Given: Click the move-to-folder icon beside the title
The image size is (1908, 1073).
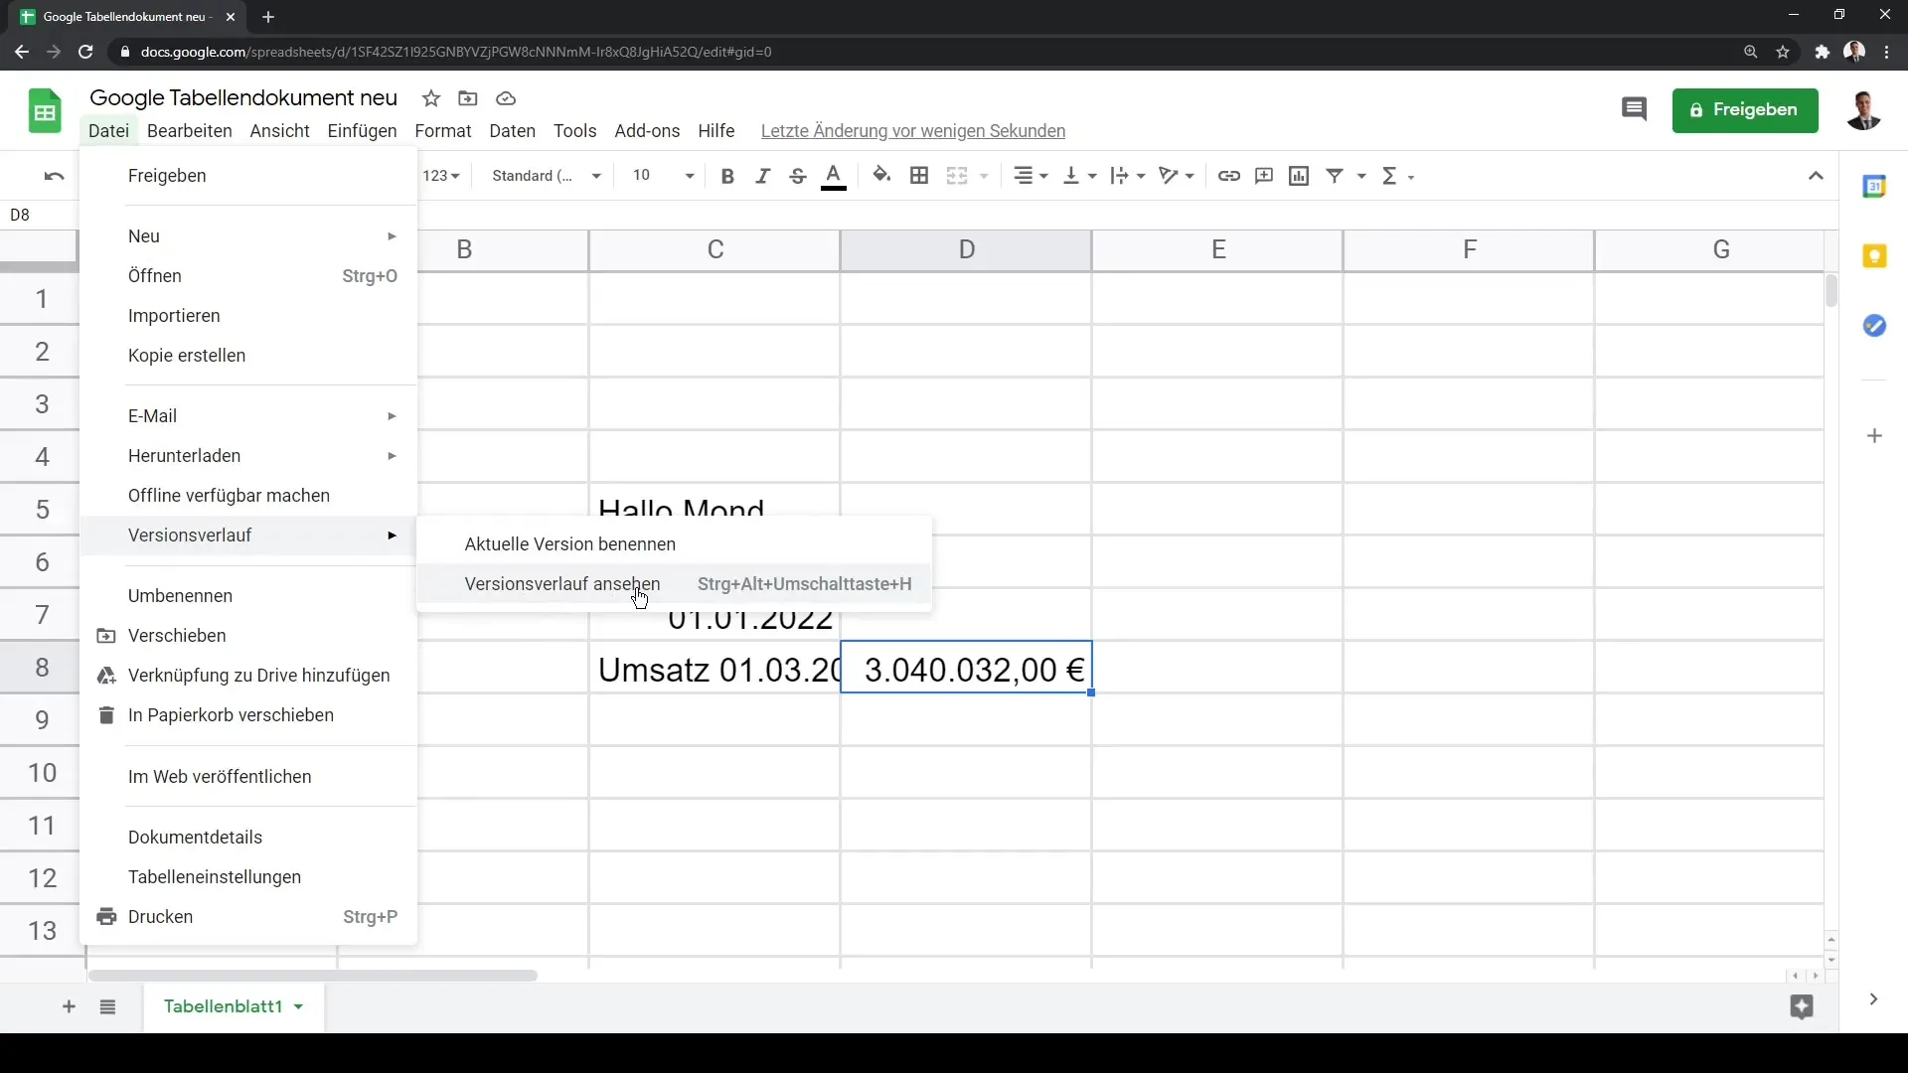Looking at the screenshot, I should [468, 98].
